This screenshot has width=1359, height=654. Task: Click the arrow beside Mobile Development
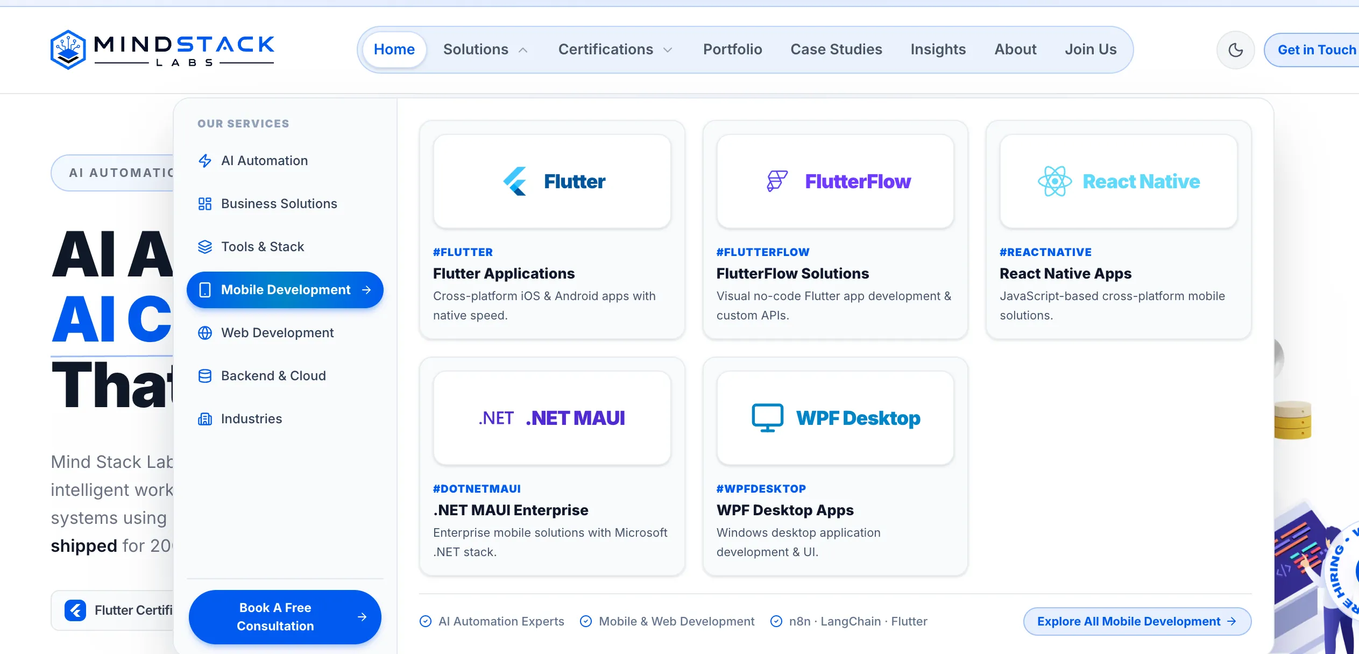coord(366,290)
